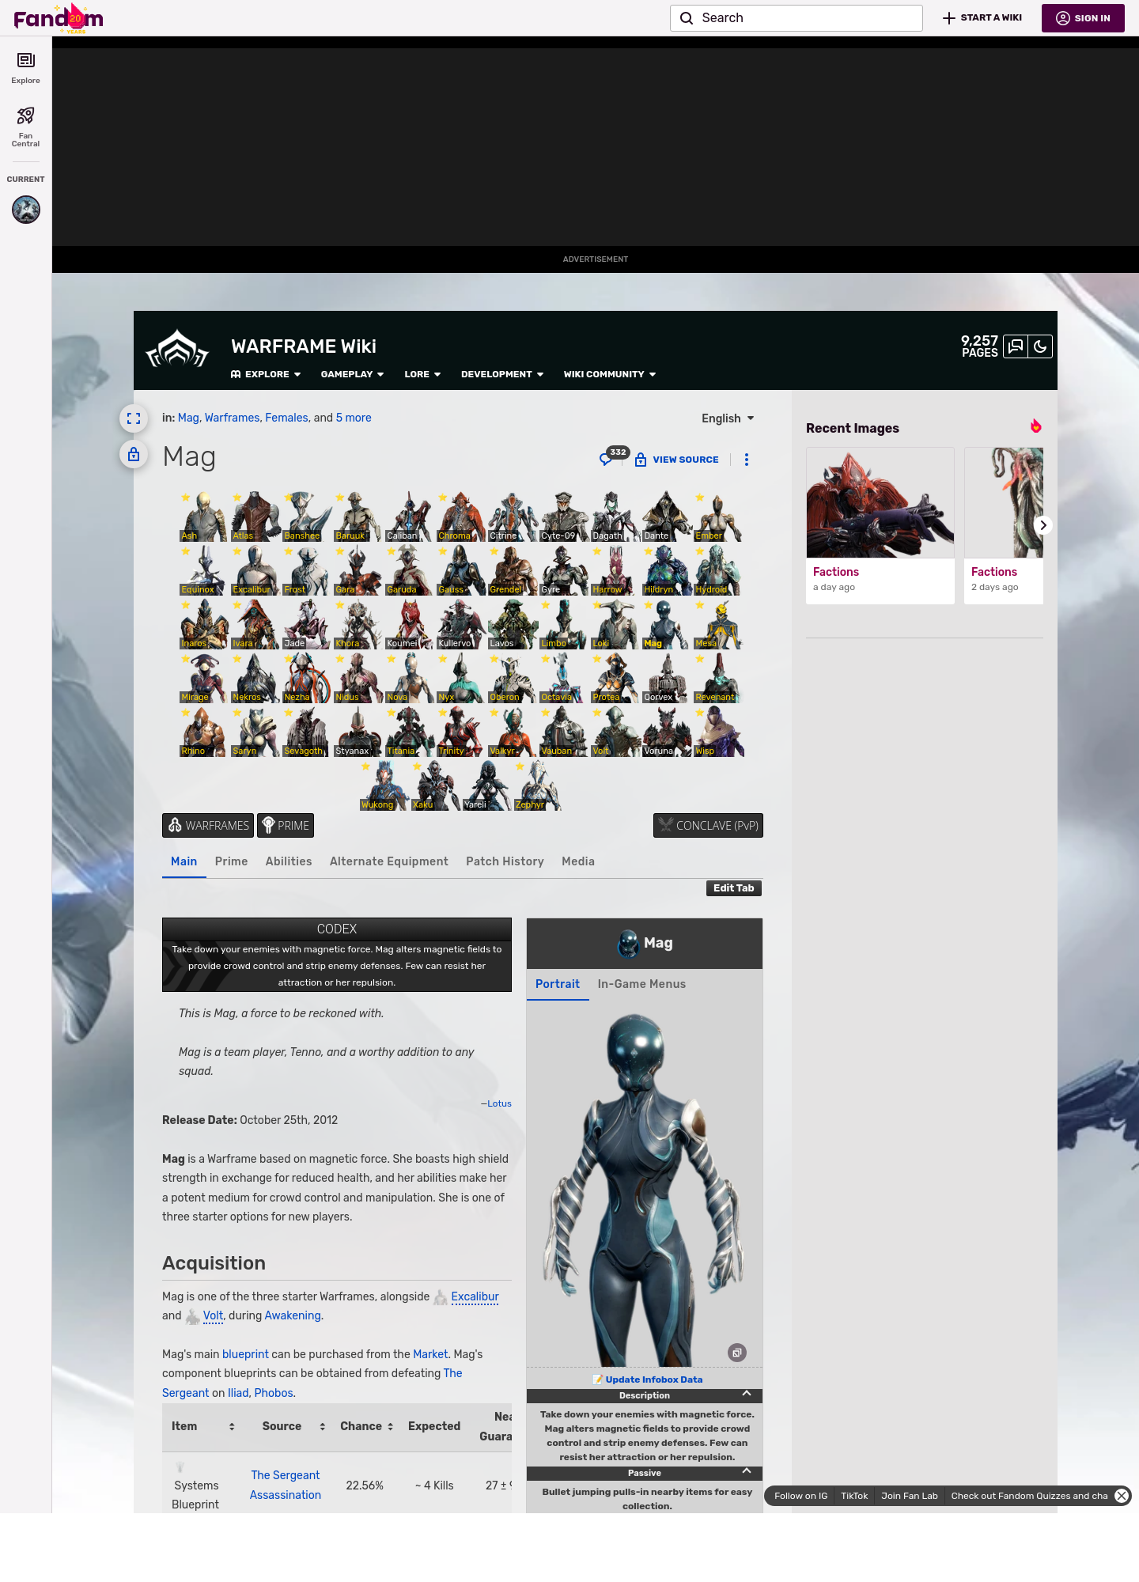Click the image gallery icon on portrait

coord(736,1353)
